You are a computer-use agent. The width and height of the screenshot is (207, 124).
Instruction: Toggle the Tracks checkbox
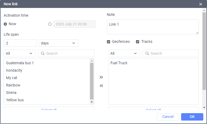click(x=138, y=42)
